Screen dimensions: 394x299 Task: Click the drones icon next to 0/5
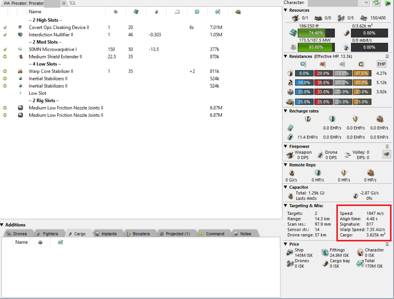point(341,18)
